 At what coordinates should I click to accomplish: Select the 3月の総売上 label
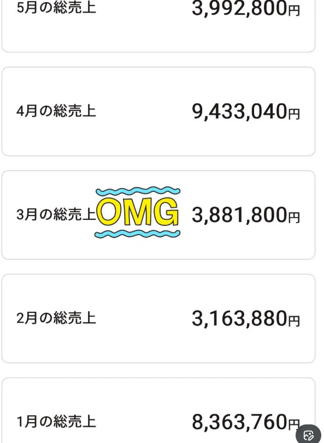(x=56, y=214)
